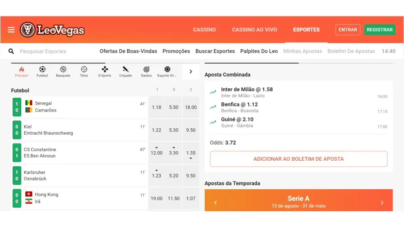Open the Críquete sport icon
Screen dimensions: 404x227
(125, 71)
